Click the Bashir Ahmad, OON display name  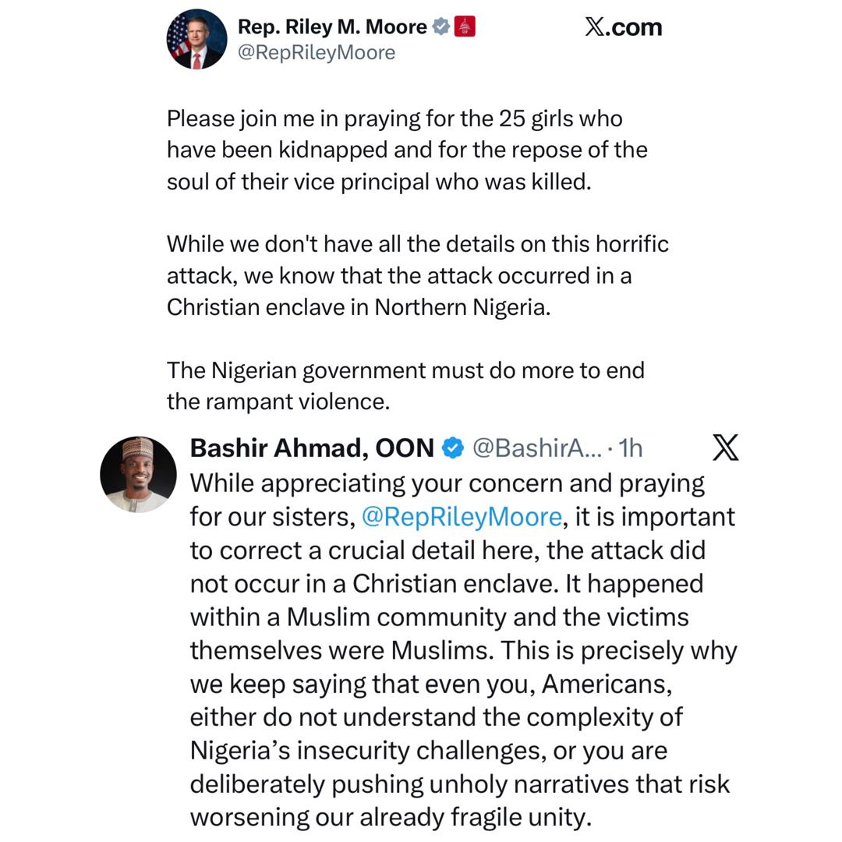click(312, 448)
